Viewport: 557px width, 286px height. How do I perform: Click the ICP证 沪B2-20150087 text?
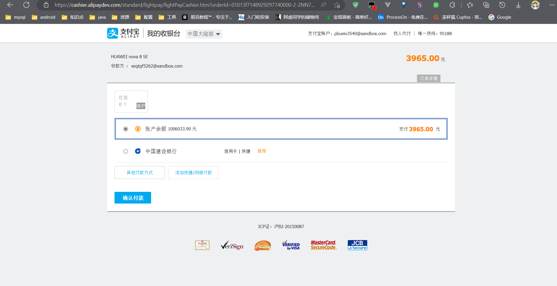click(x=281, y=227)
